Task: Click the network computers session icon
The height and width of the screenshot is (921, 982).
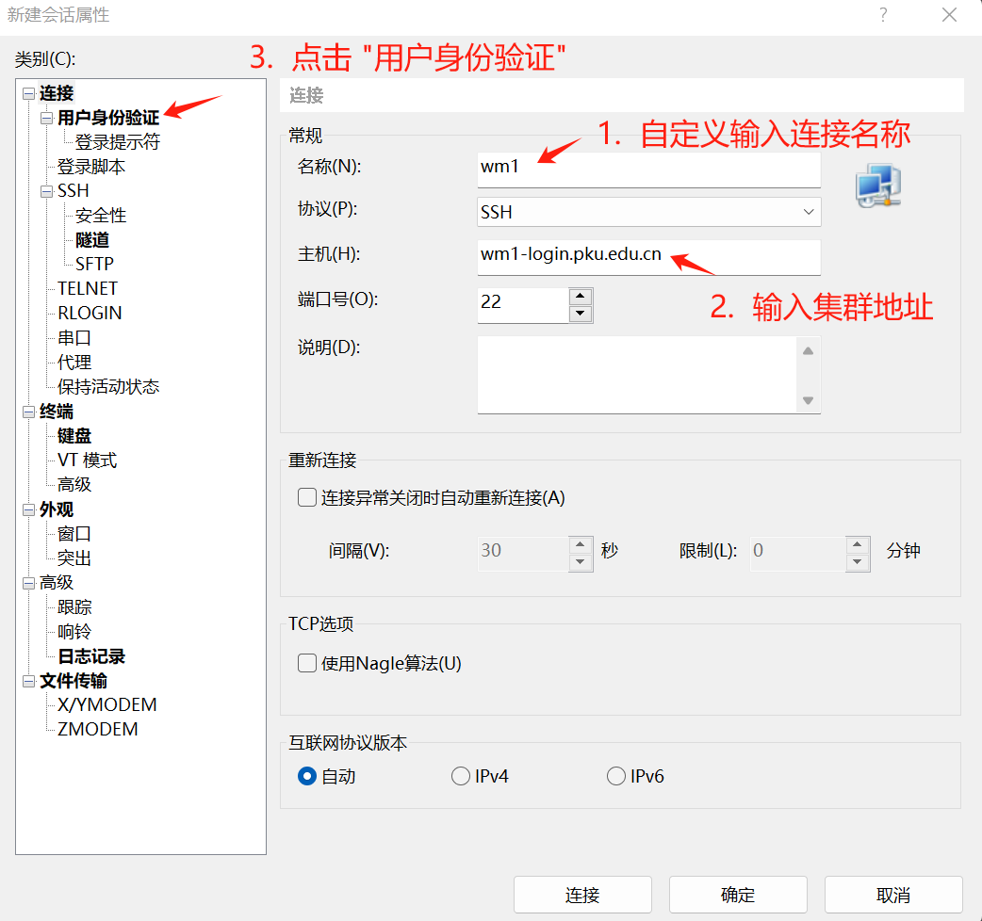Action: pyautogui.click(x=877, y=186)
